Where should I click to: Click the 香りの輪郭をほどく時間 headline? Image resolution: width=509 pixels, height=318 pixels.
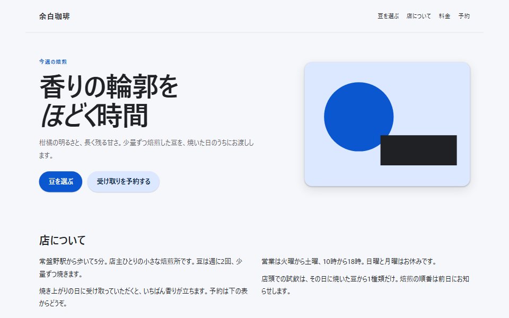coord(109,101)
